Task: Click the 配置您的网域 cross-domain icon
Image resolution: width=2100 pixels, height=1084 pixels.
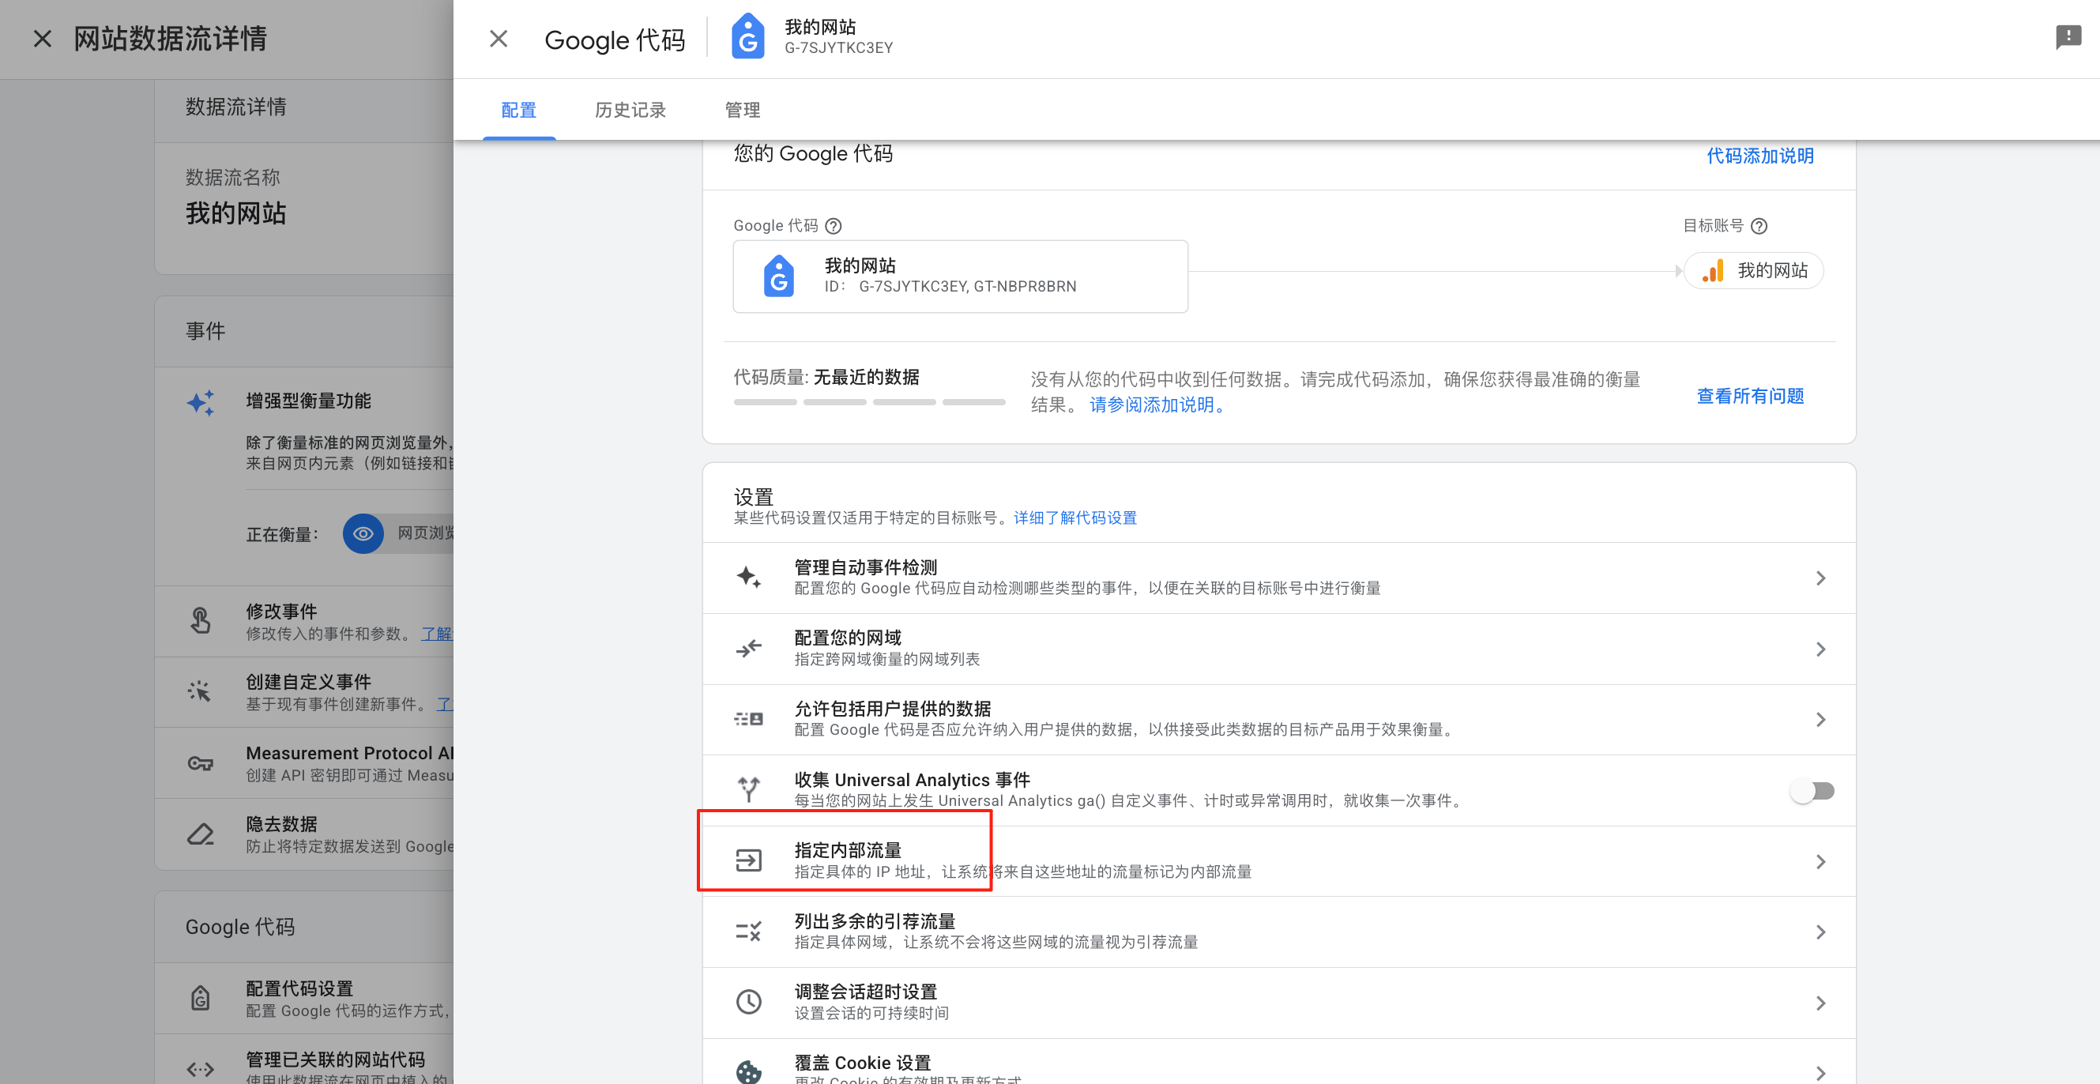Action: (747, 647)
